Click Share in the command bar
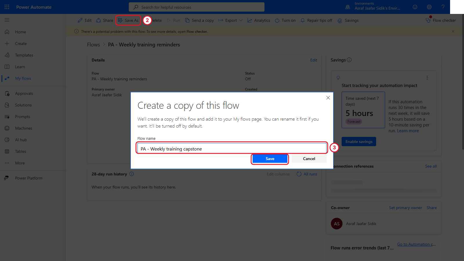464x261 pixels. [x=105, y=20]
